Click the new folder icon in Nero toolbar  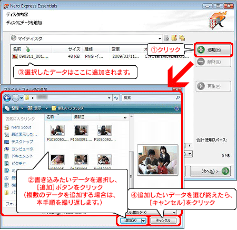[x=174, y=38]
